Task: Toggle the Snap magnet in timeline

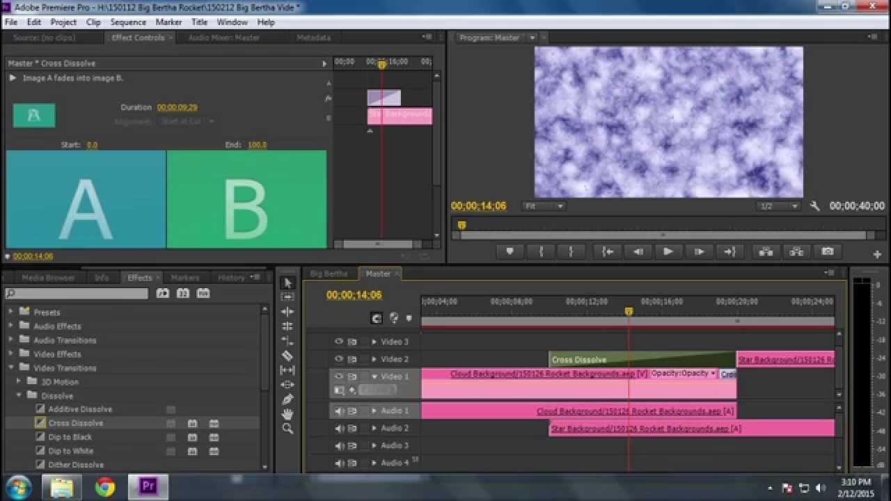Action: click(377, 318)
